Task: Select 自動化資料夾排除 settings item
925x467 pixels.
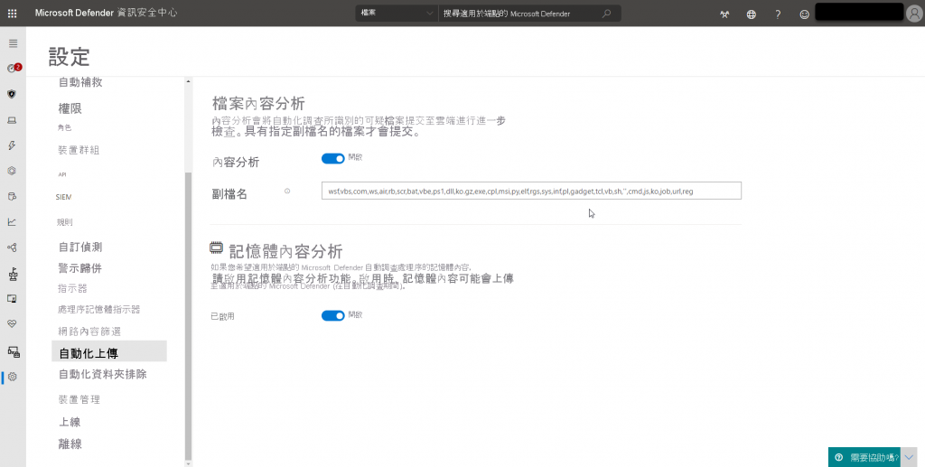Action: [103, 375]
